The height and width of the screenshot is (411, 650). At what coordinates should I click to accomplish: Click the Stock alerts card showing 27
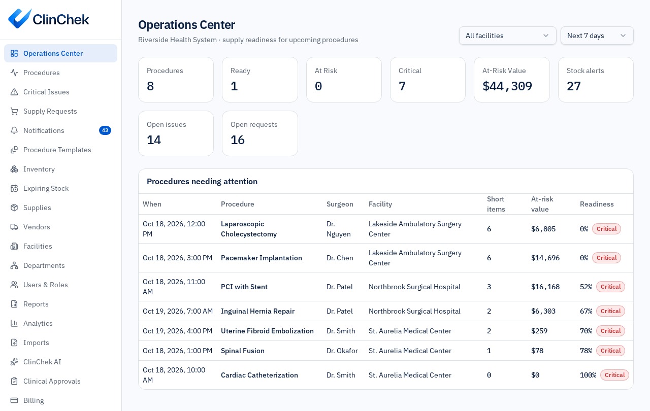coord(596,80)
